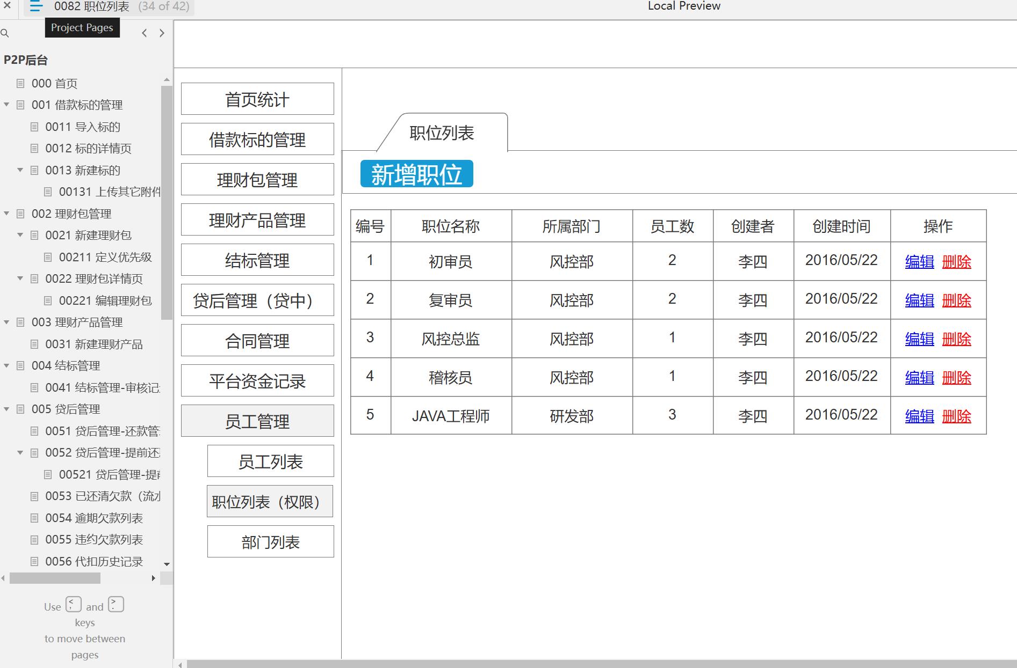Image resolution: width=1017 pixels, height=668 pixels.
Task: Collapse the 001 借款标的管理 tree node
Action: pos(6,105)
